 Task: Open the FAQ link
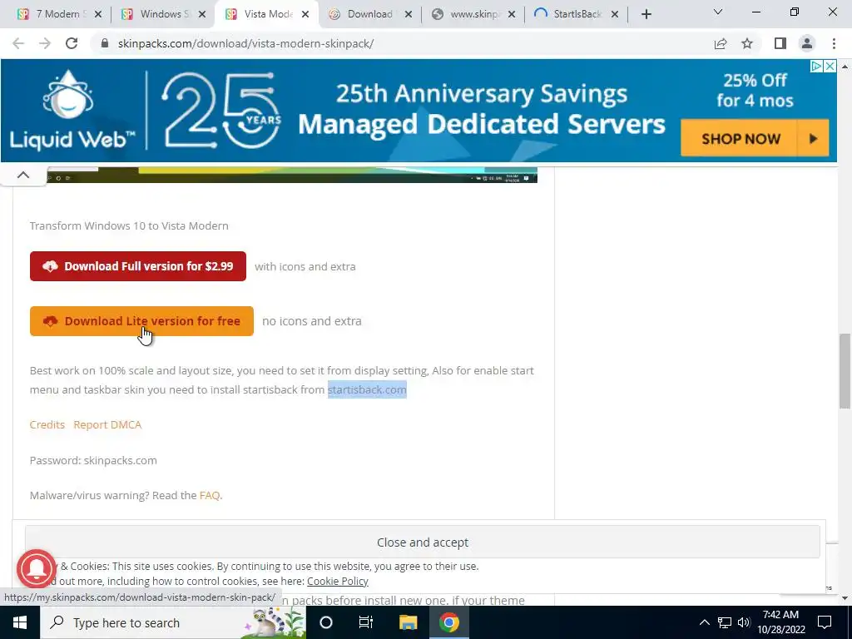point(210,495)
